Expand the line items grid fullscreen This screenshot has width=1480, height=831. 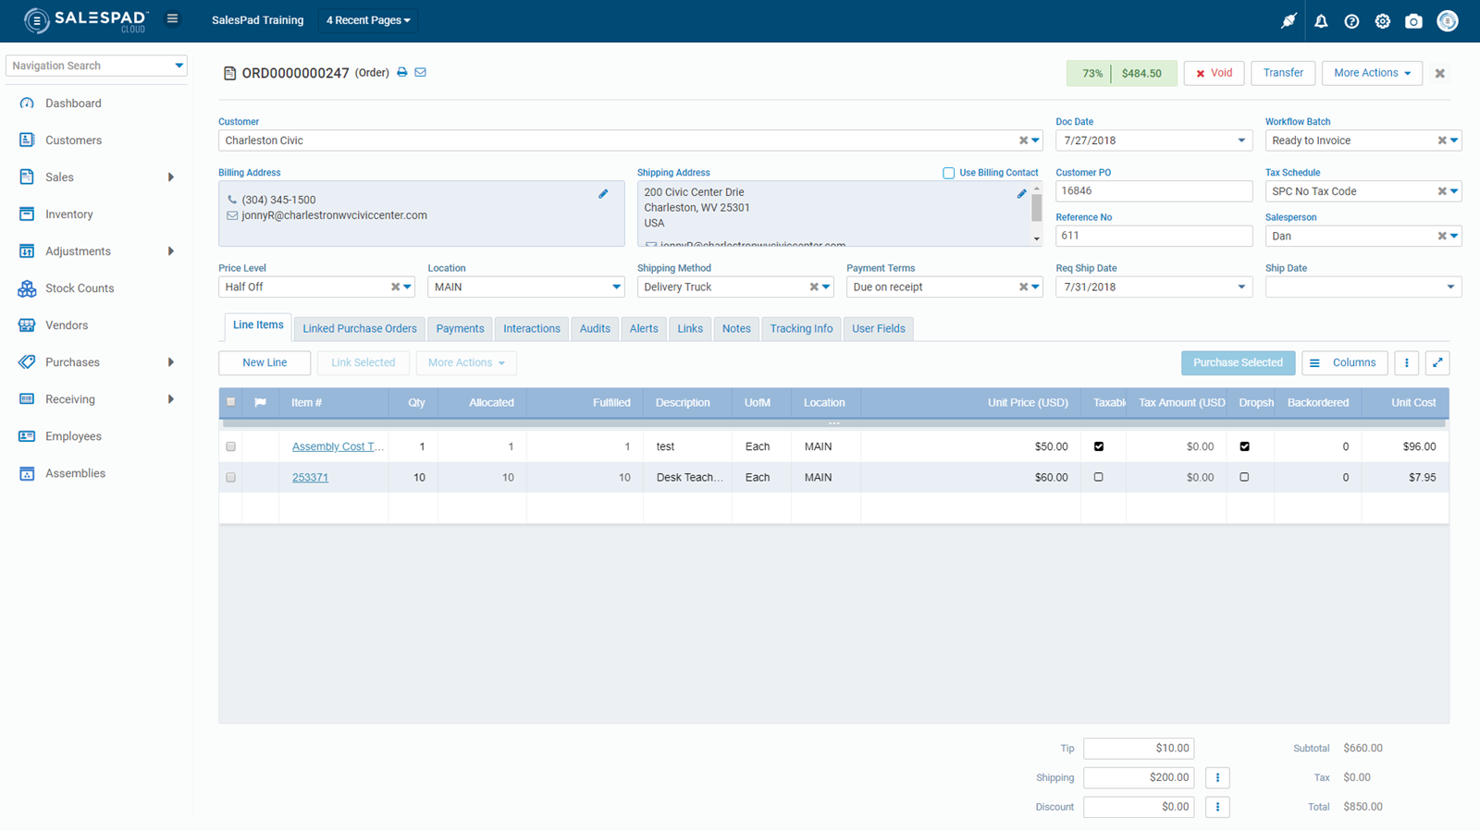1437,362
